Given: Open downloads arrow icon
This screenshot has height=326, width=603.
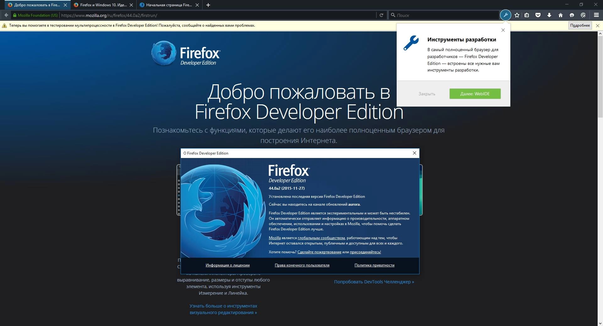Looking at the screenshot, I should [x=549, y=15].
